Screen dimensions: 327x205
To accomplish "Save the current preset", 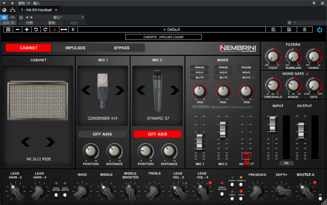I will point(273,30).
